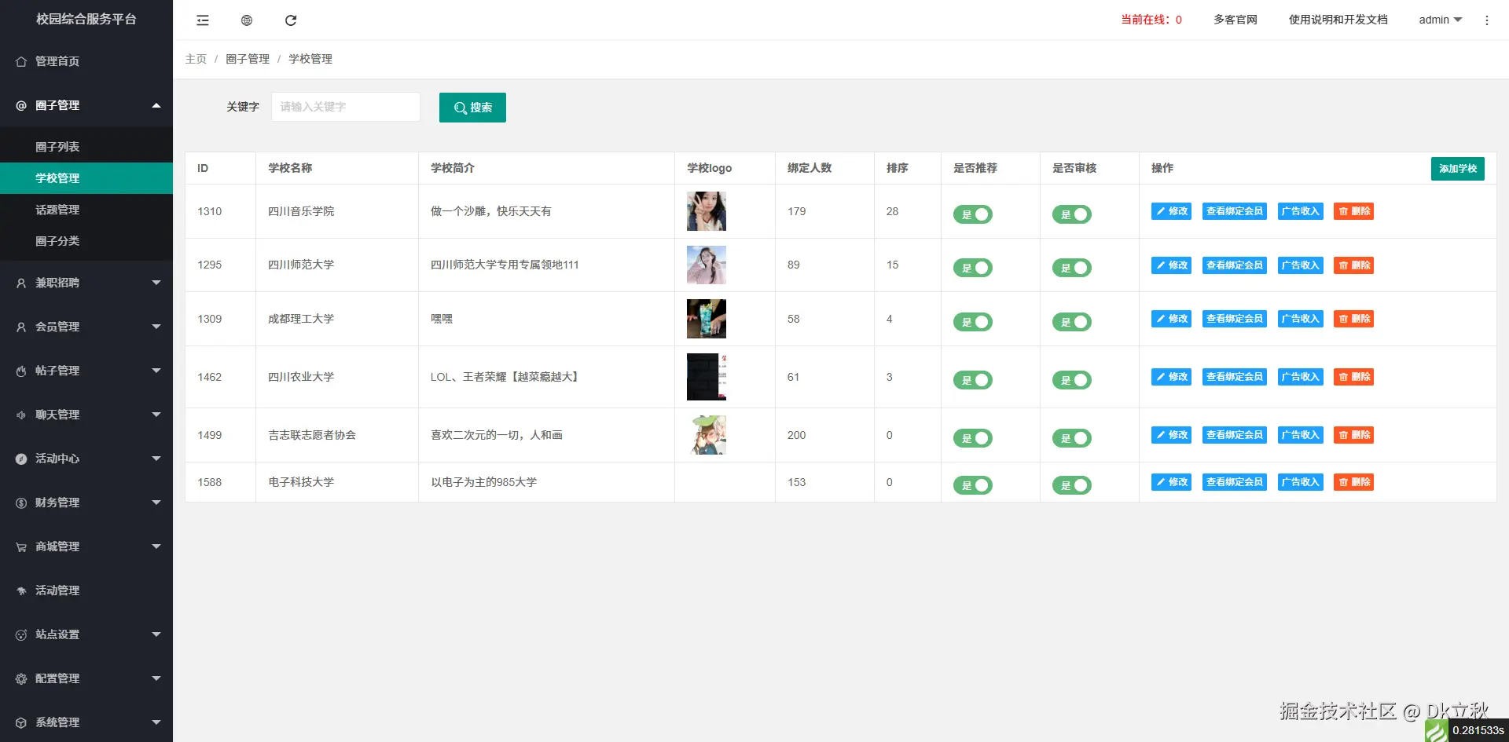Switch to 话题管理 in the sidebar

point(58,209)
